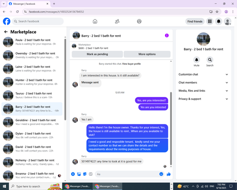237x190 pixels.
Task: Click Windows taskbar search box
Action: coord(36,186)
